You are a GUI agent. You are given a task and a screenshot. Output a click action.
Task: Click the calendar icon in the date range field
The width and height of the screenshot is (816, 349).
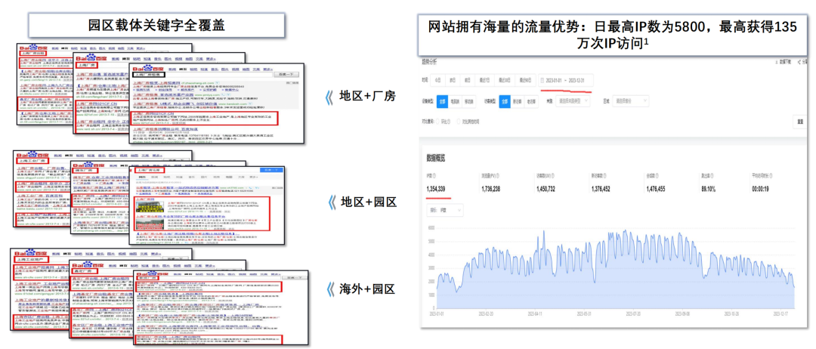544,81
